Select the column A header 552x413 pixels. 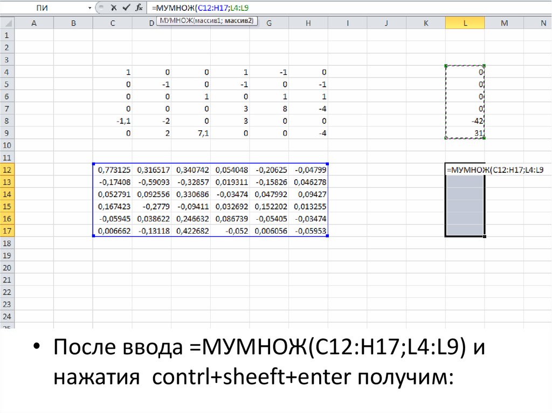pos(34,23)
